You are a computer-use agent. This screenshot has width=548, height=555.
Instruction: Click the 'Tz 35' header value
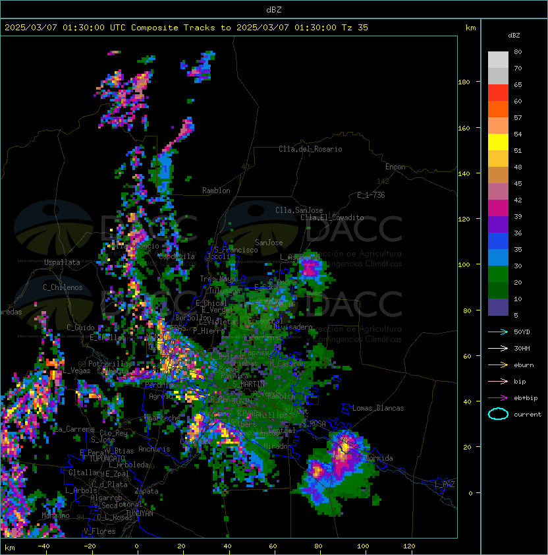pyautogui.click(x=355, y=28)
